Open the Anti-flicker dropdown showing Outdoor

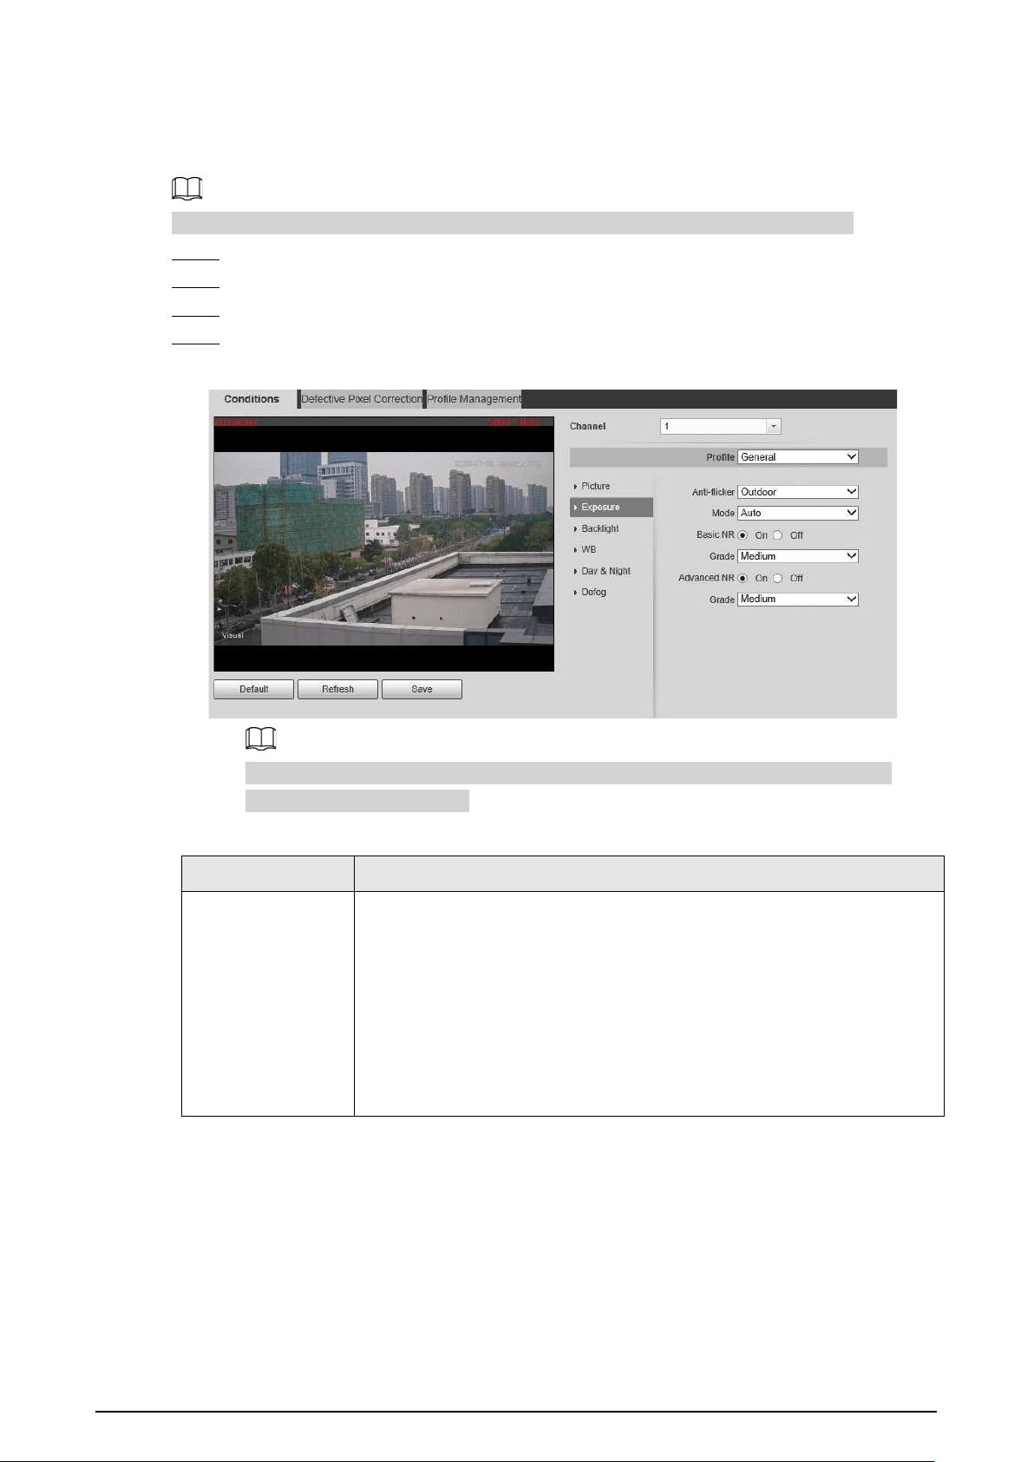click(x=798, y=492)
